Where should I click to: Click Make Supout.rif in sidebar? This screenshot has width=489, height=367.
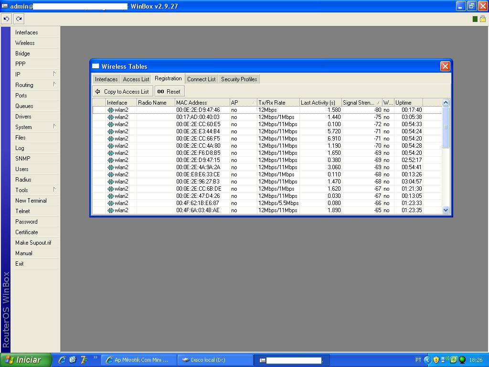[35, 242]
